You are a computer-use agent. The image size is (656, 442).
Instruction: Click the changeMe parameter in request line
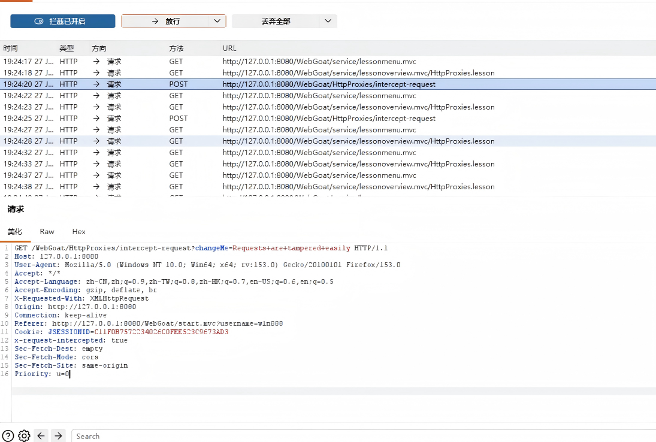tap(211, 248)
